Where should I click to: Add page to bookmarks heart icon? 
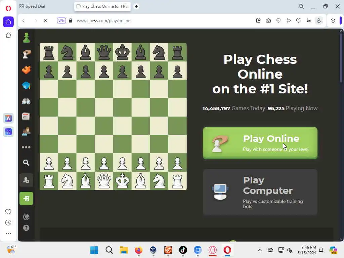click(299, 20)
